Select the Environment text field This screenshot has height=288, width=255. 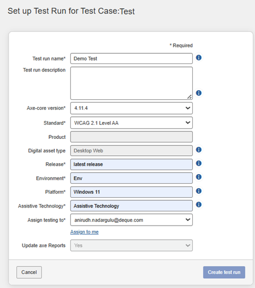click(131, 178)
